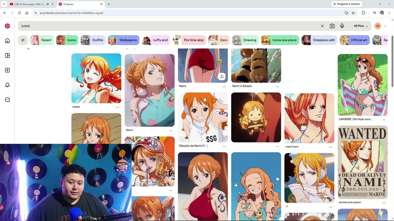Open the LINGERIE | Só Hoje com pin title
The height and width of the screenshot is (221, 394).
355,119
